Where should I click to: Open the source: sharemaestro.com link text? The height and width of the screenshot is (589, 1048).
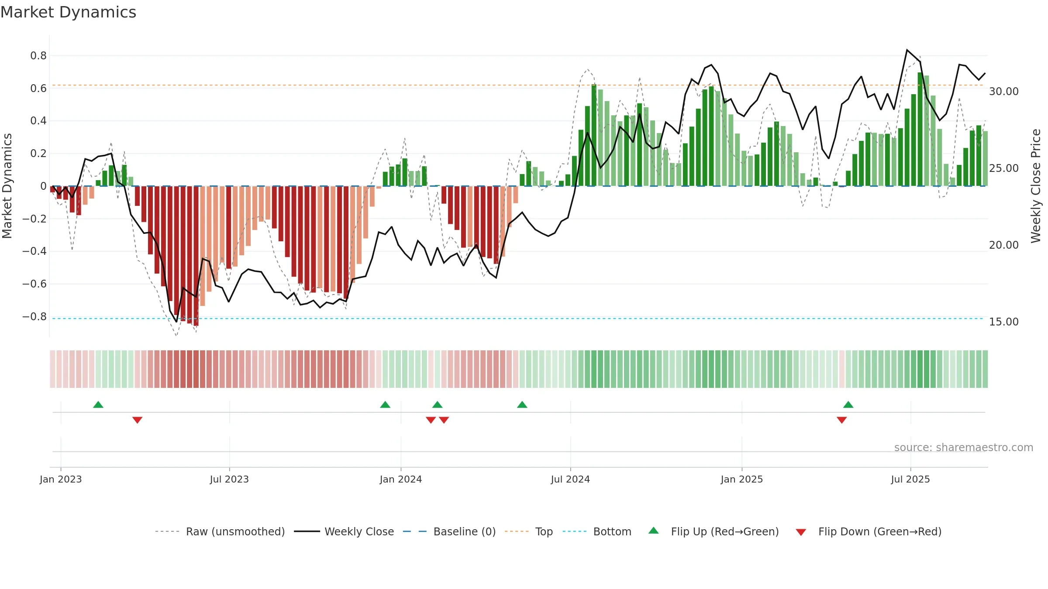click(x=964, y=448)
